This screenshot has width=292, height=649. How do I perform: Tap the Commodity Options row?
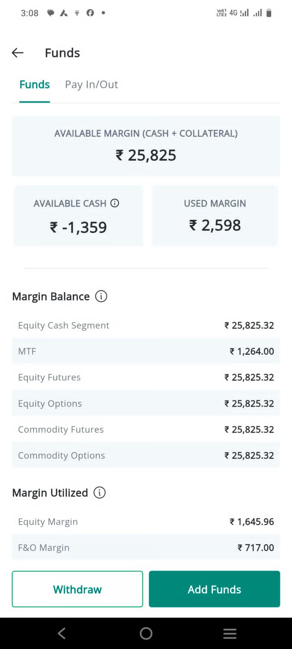(146, 456)
